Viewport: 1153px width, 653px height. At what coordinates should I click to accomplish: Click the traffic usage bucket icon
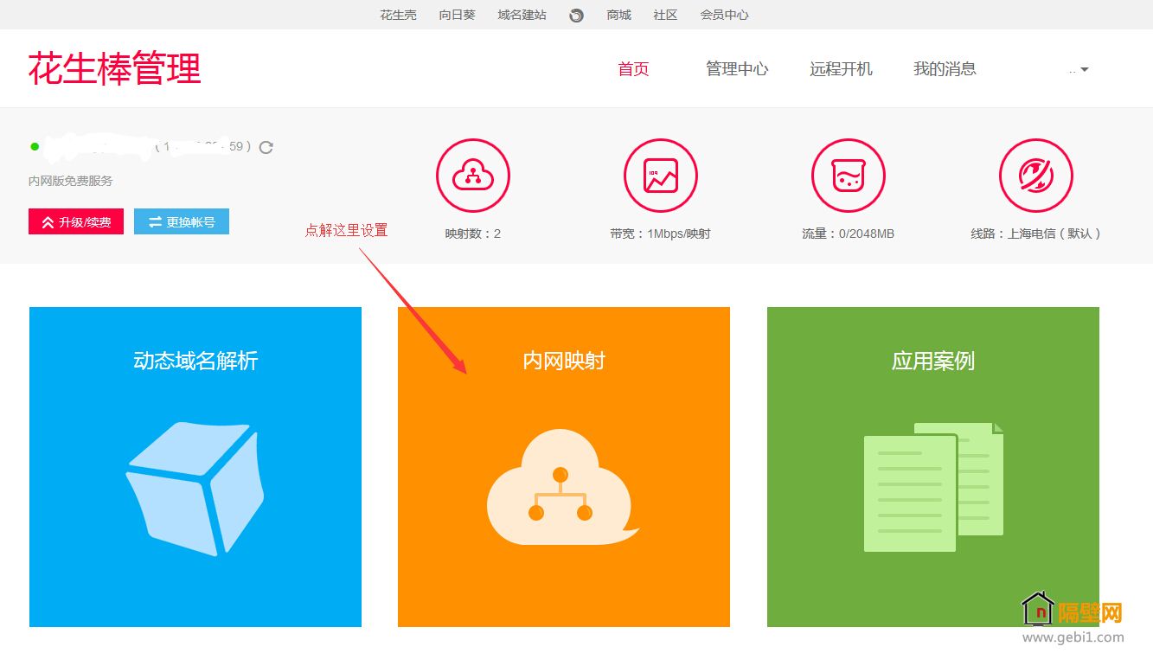point(849,176)
